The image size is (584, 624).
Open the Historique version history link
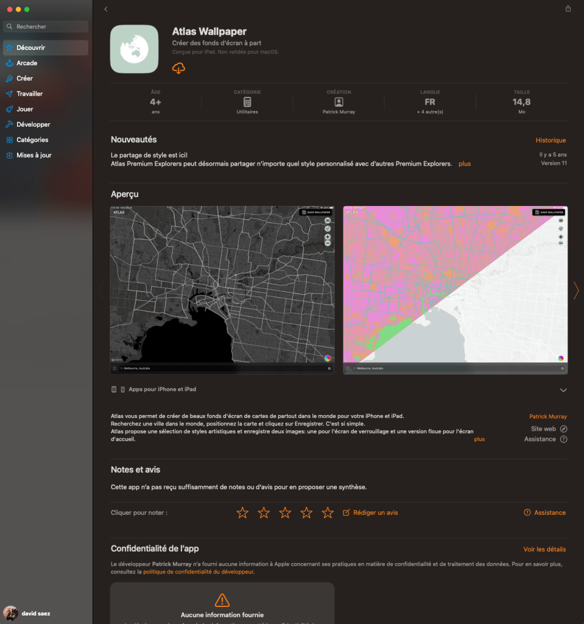[551, 141]
